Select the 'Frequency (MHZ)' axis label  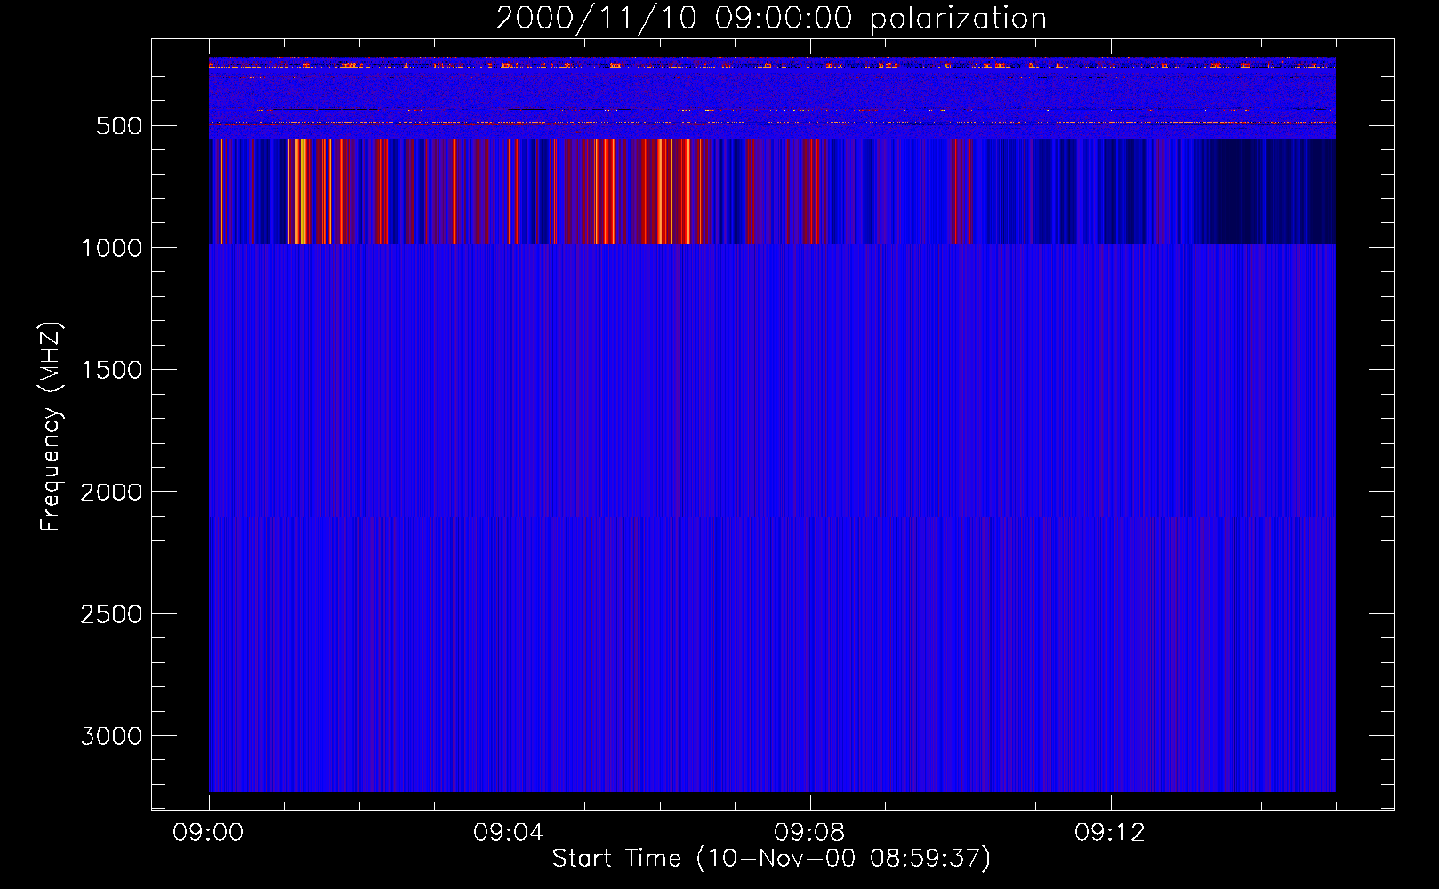[51, 427]
